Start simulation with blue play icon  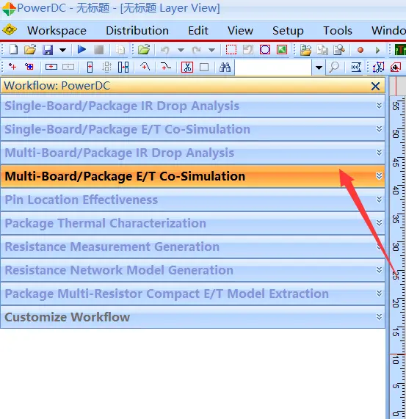click(81, 49)
